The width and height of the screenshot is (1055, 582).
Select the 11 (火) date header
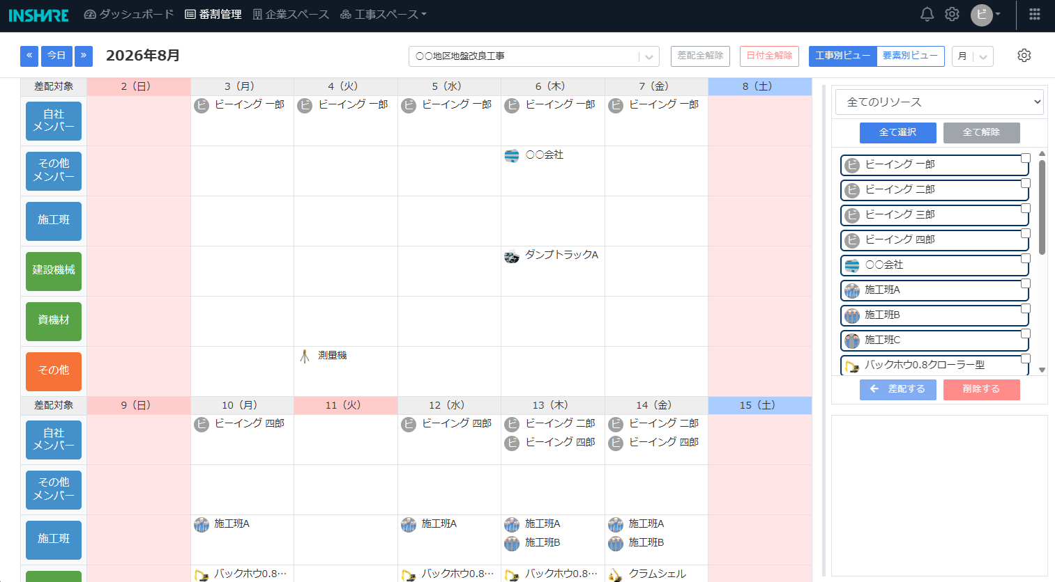pyautogui.click(x=346, y=405)
